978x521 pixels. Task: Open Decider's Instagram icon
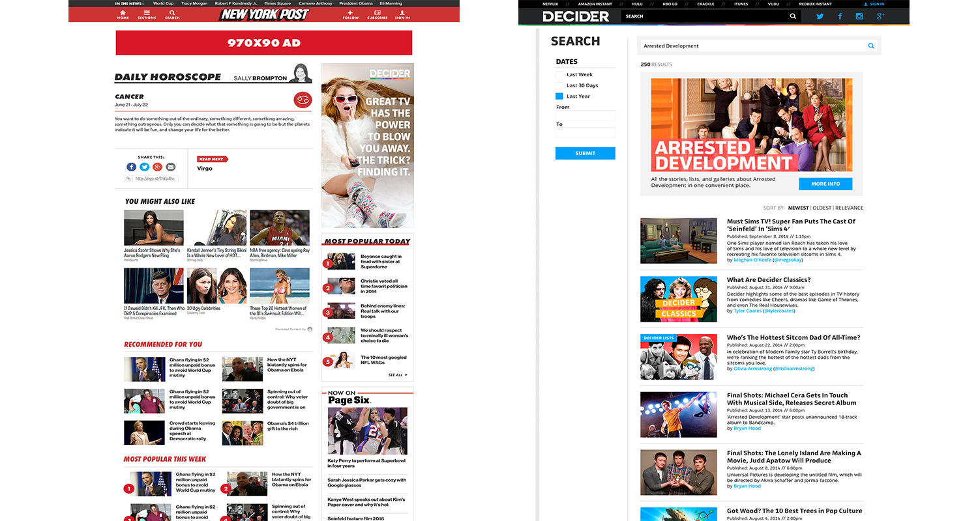coord(859,16)
